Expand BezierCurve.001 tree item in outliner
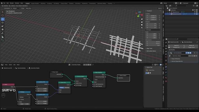 pos(169,14)
